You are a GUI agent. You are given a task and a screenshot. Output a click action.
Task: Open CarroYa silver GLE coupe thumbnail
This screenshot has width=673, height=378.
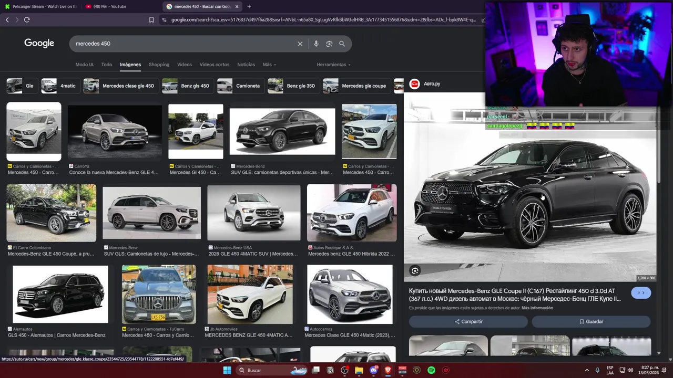pos(115,131)
